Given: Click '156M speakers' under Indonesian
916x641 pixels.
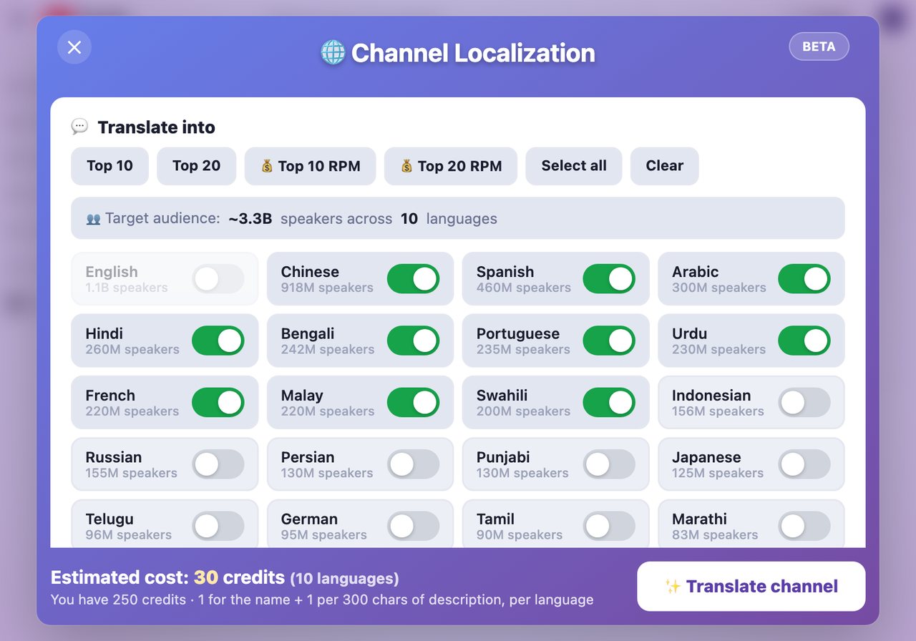Looking at the screenshot, I should pyautogui.click(x=718, y=411).
